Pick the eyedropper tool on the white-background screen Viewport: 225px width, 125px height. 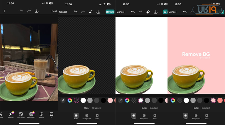coord(120,100)
